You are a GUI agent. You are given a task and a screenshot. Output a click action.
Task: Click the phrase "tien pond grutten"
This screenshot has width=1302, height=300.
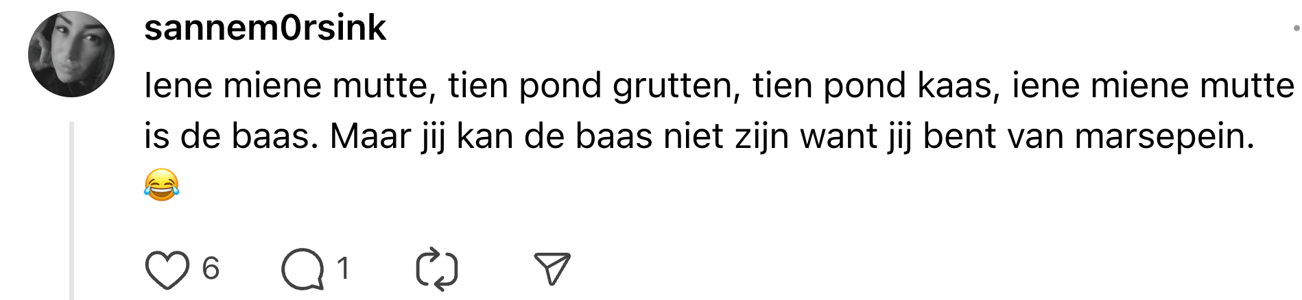(594, 86)
